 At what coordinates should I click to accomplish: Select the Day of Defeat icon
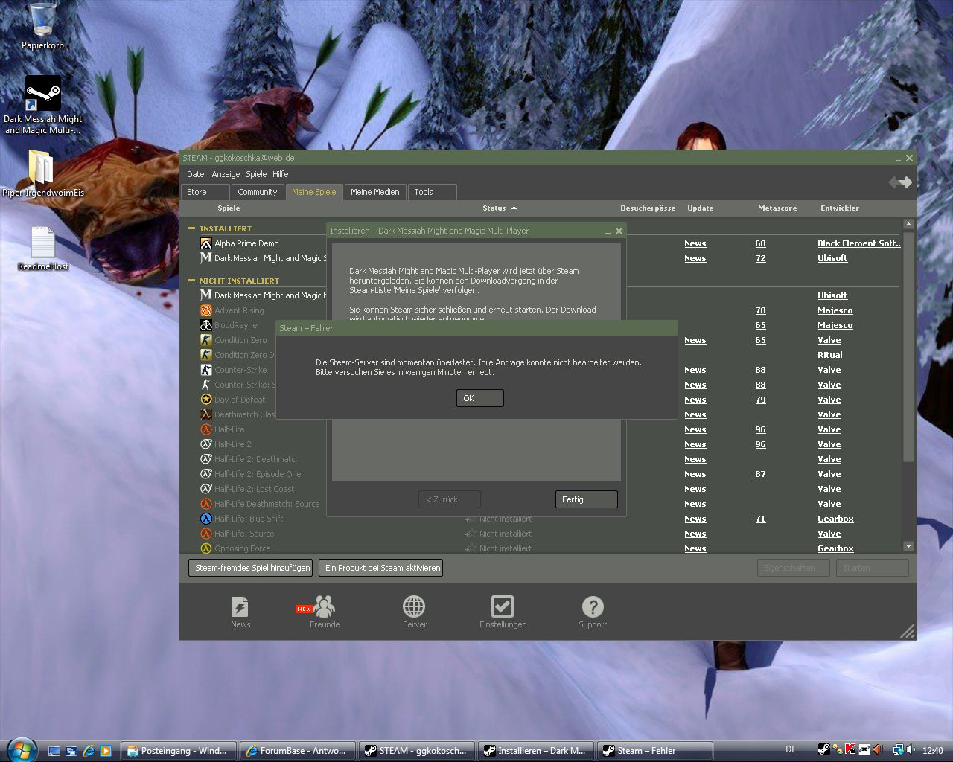206,400
